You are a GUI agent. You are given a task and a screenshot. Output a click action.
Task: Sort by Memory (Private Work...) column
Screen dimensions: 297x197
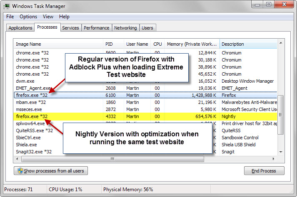tap(192, 44)
